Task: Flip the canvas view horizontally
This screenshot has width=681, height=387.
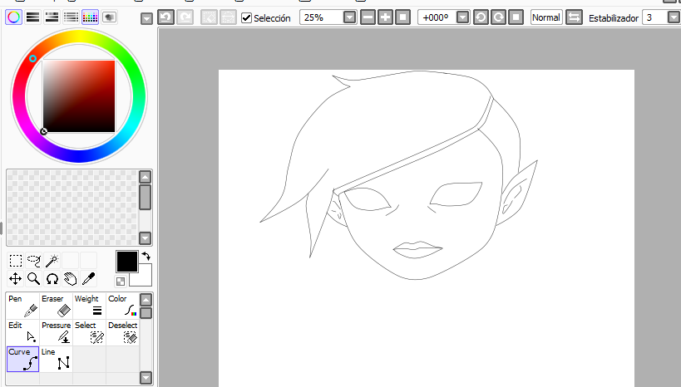Action: click(575, 17)
